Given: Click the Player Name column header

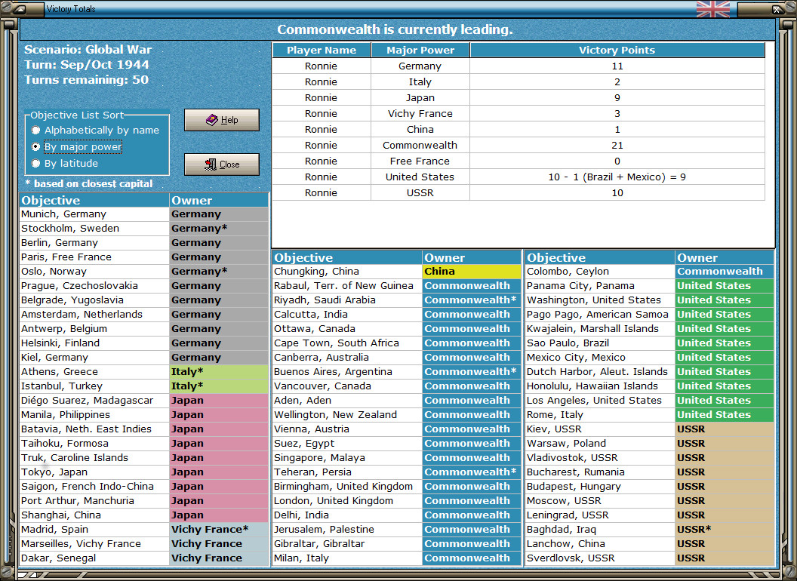Looking at the screenshot, I should click(x=322, y=50).
